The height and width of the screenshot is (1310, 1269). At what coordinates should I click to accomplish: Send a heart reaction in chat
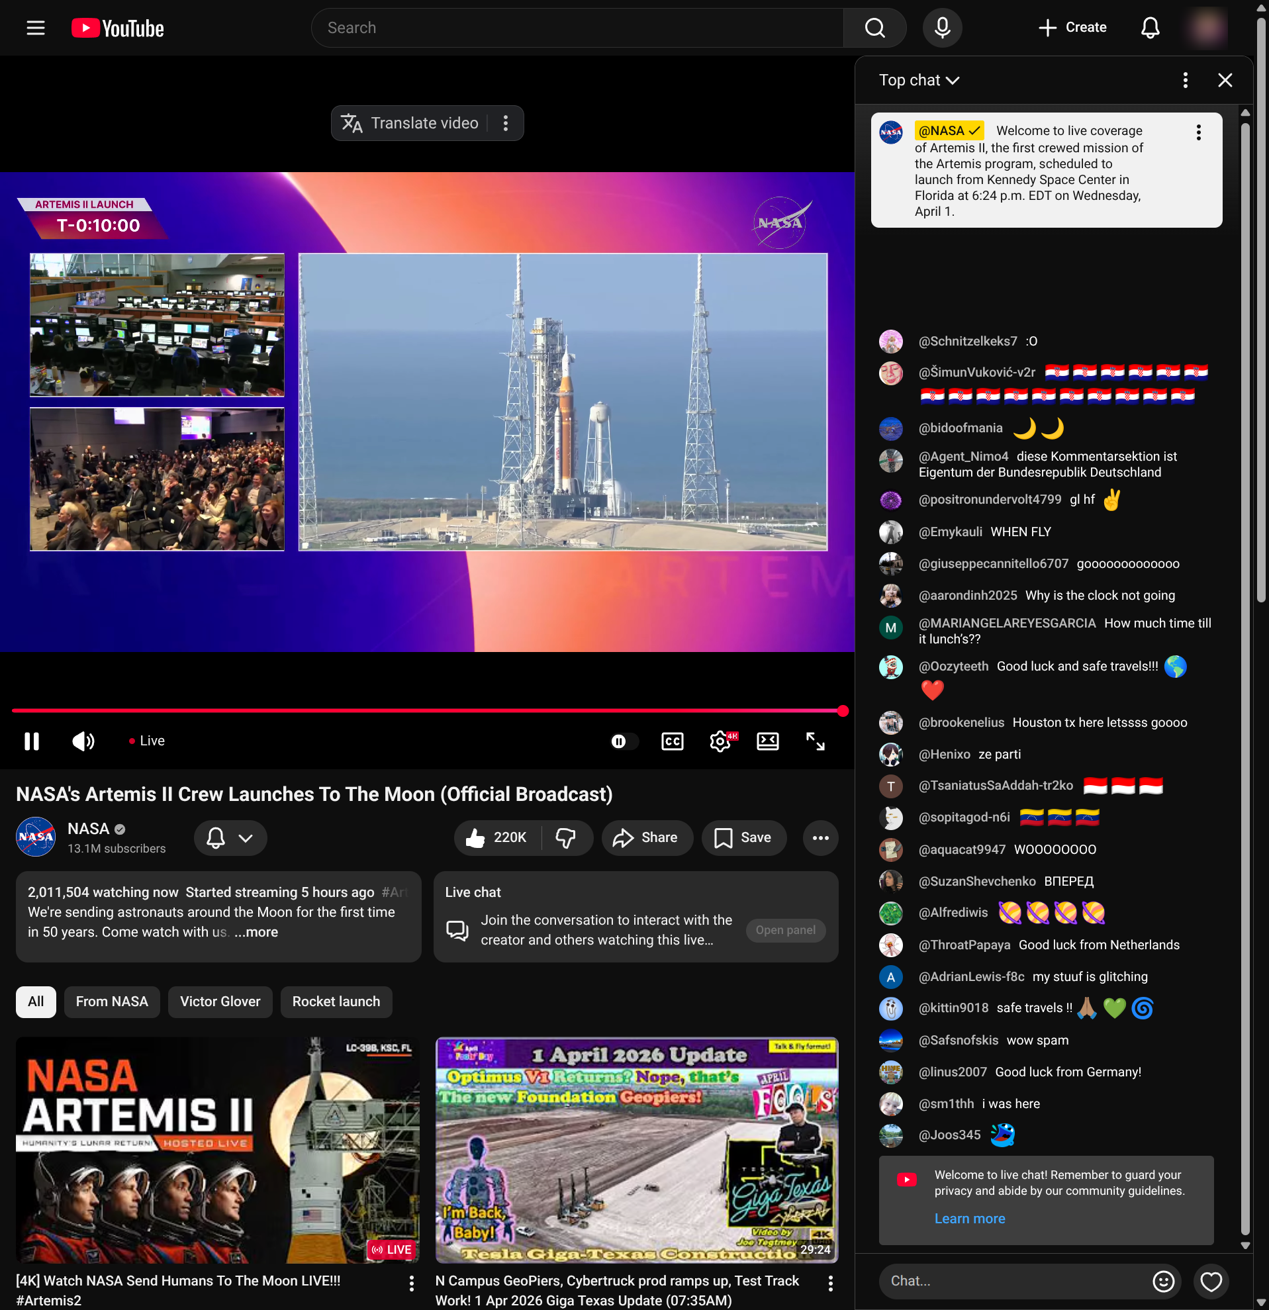1211,1281
